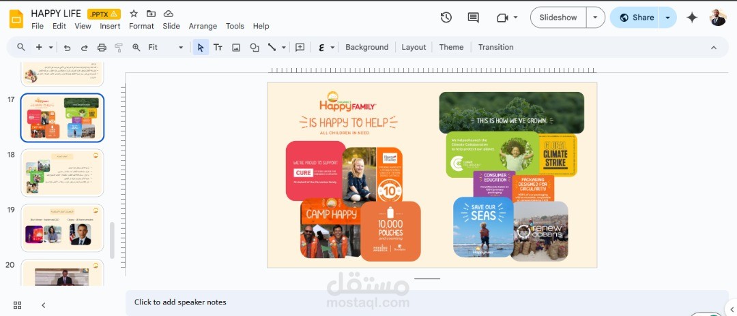Viewport: 737px width, 316px height.
Task: Insert a shape
Action: [255, 48]
